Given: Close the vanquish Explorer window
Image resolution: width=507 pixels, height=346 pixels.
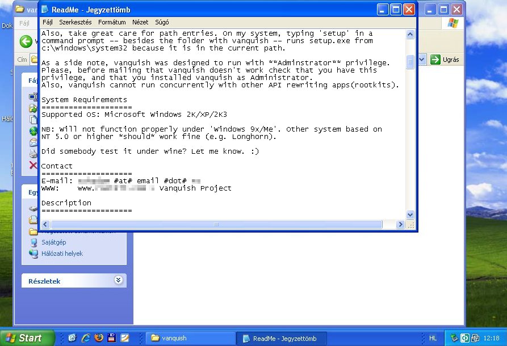Looking at the screenshot, I should tap(456, 10).
